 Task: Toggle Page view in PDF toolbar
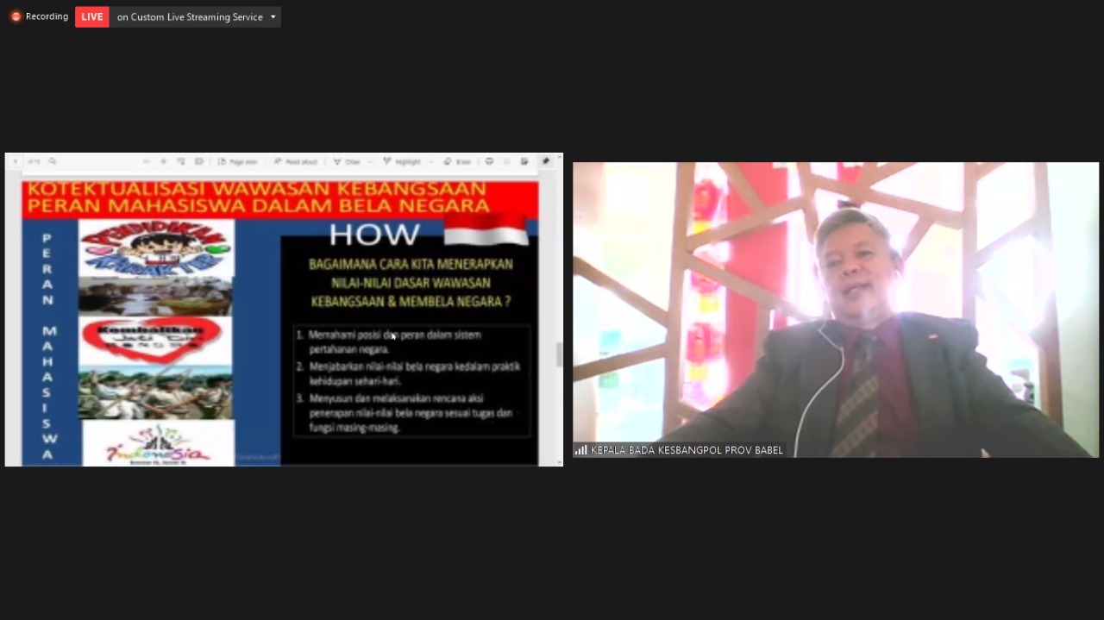click(237, 161)
